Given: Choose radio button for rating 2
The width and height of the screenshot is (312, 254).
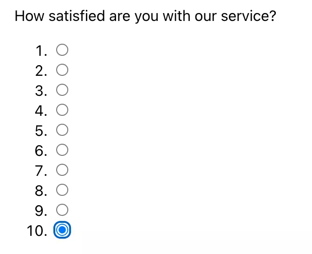Looking at the screenshot, I should click(x=62, y=70).
